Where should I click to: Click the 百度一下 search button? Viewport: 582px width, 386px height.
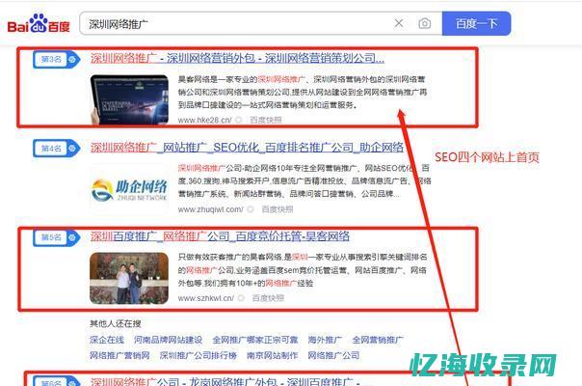click(476, 23)
